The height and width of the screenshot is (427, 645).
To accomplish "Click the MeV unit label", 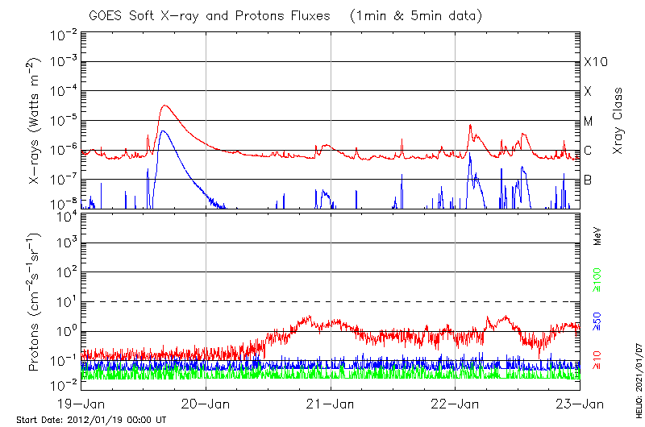I will coord(597,235).
